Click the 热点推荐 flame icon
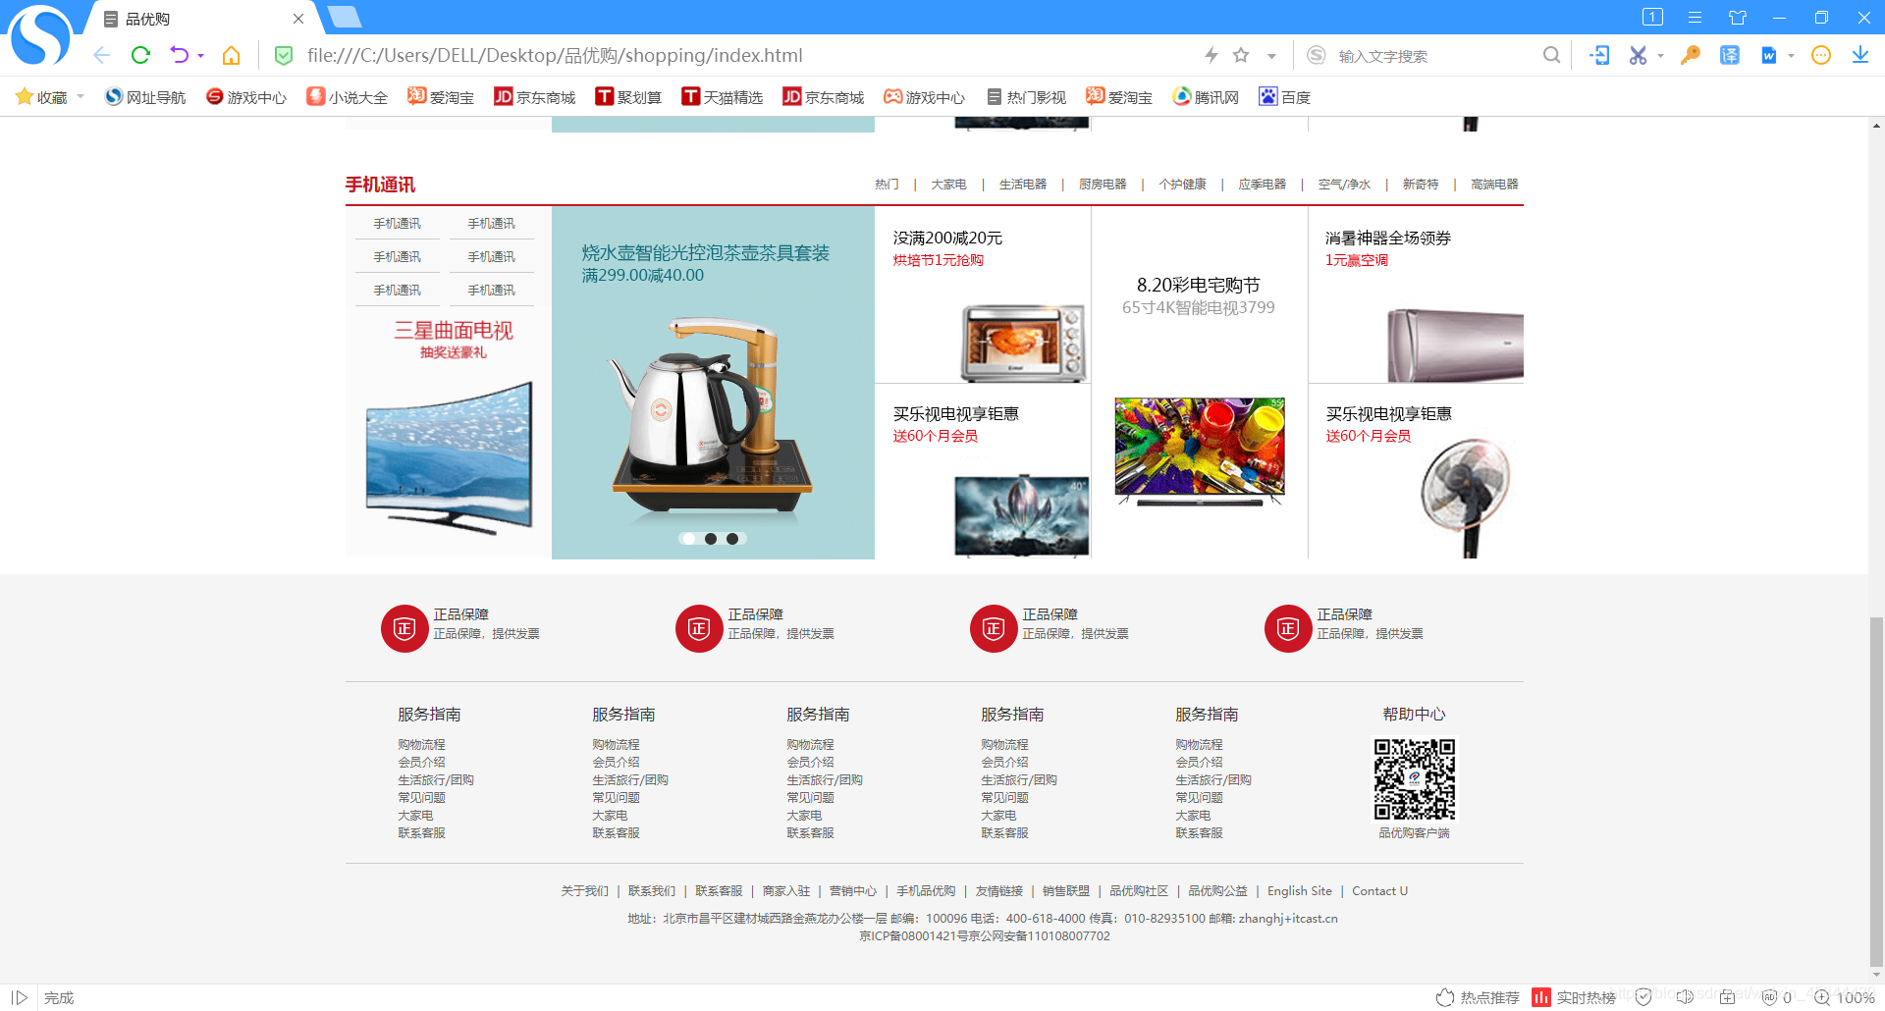The image size is (1885, 1011). click(1445, 996)
